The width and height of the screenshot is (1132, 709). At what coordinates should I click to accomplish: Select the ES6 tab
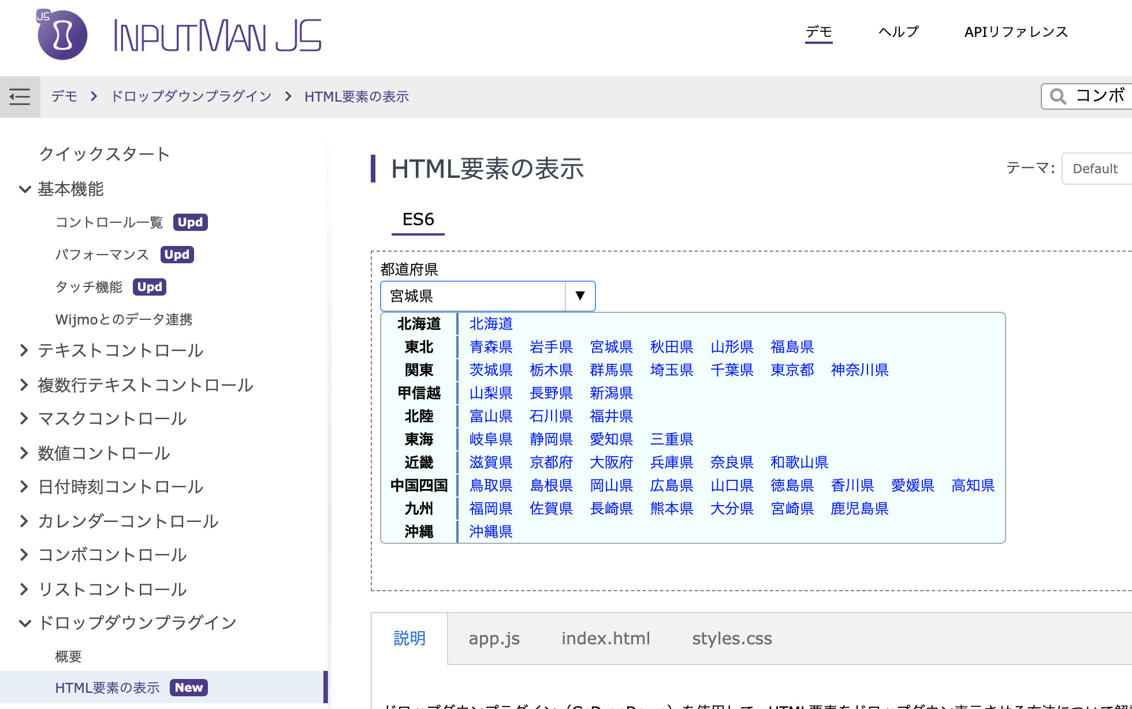(x=418, y=219)
